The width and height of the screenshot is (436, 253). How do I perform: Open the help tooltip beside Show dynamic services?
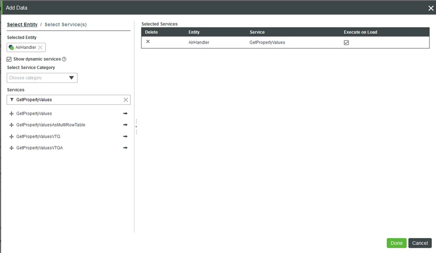64,59
